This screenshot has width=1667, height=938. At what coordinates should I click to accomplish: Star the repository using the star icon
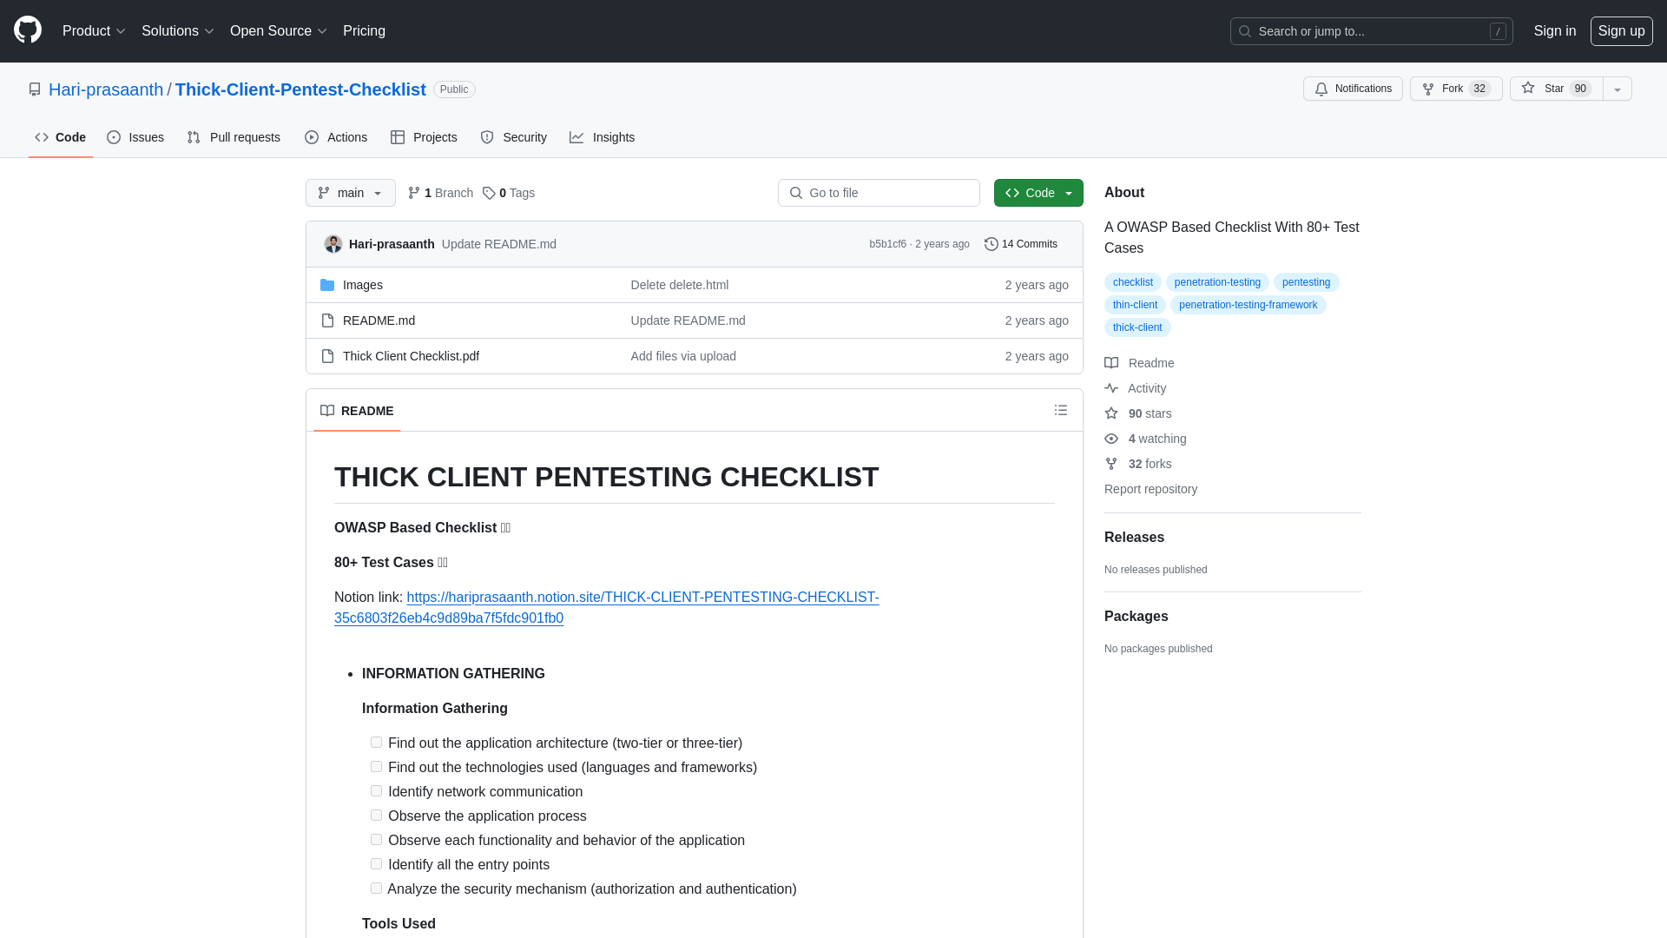coord(1528,89)
